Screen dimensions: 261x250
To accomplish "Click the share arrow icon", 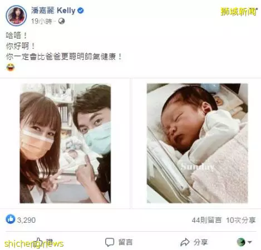I will click(185, 242).
